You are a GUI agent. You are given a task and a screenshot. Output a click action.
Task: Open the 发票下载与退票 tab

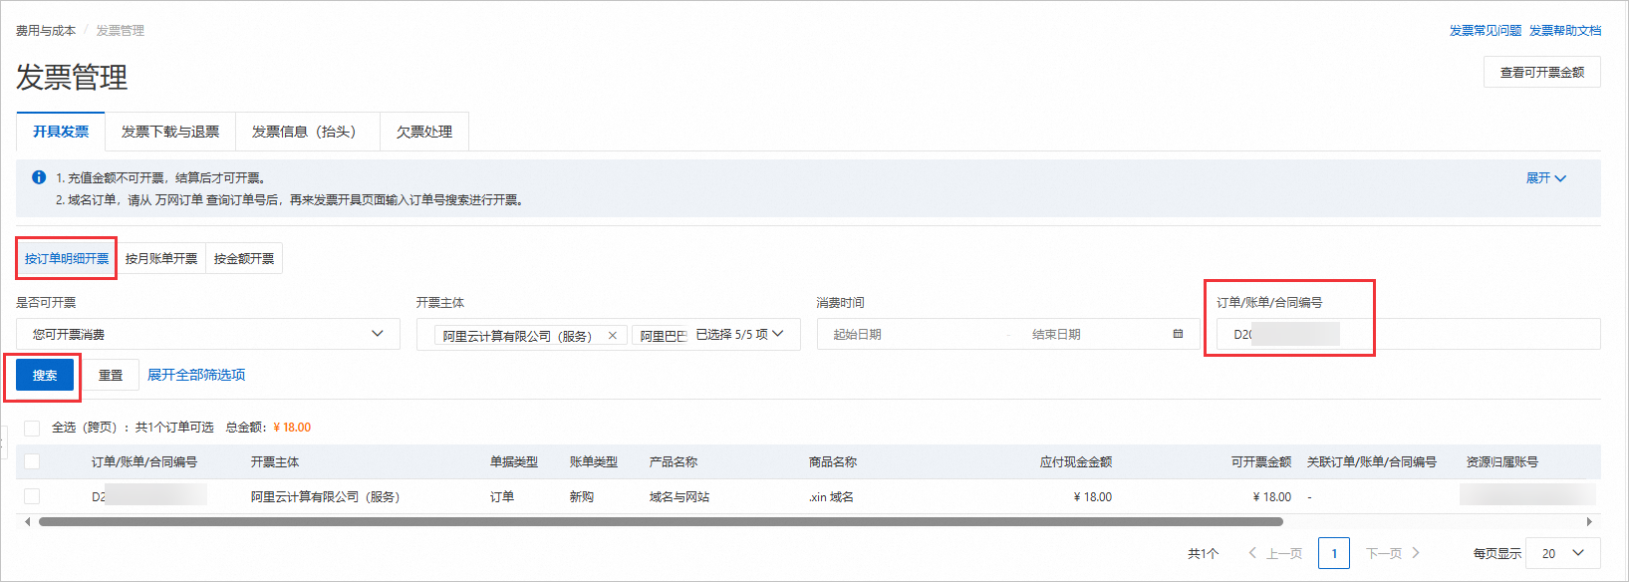coord(170,132)
